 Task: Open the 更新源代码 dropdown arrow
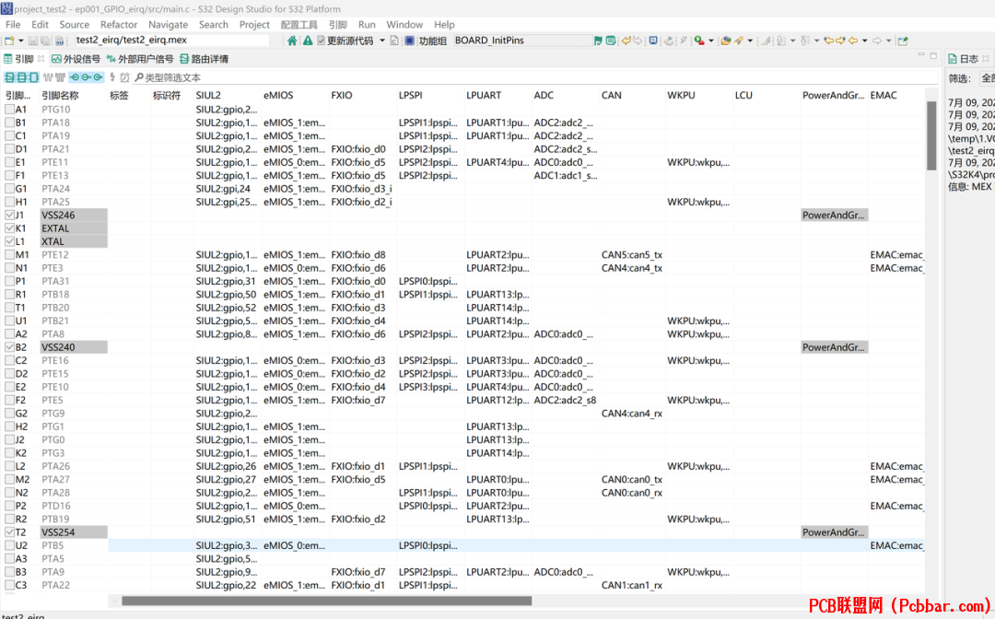(x=382, y=41)
